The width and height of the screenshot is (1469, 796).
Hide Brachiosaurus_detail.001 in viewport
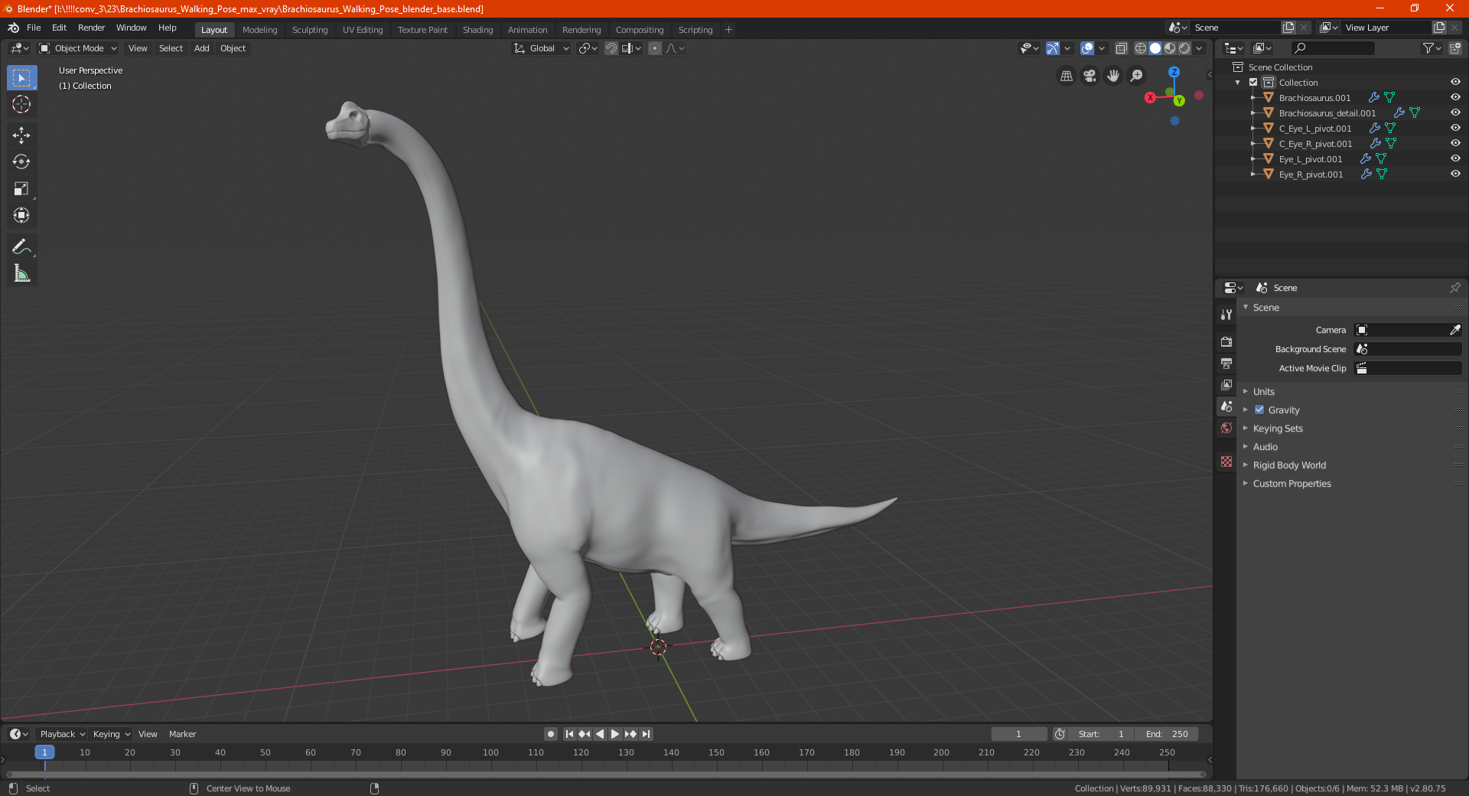tap(1455, 113)
